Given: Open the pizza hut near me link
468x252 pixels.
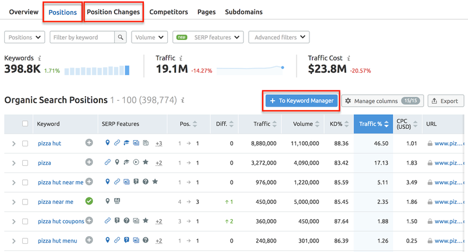Looking at the screenshot, I should tap(61, 182).
